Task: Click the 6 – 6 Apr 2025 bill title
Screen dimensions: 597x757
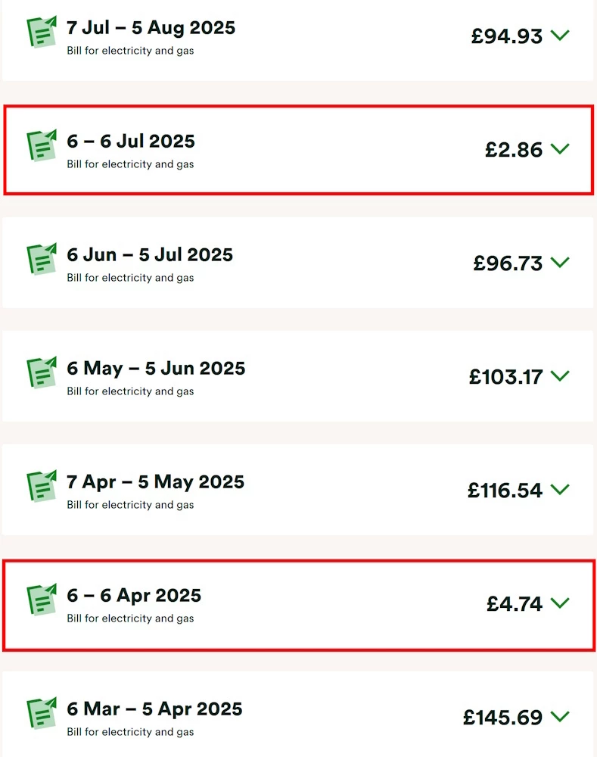Action: [x=134, y=596]
